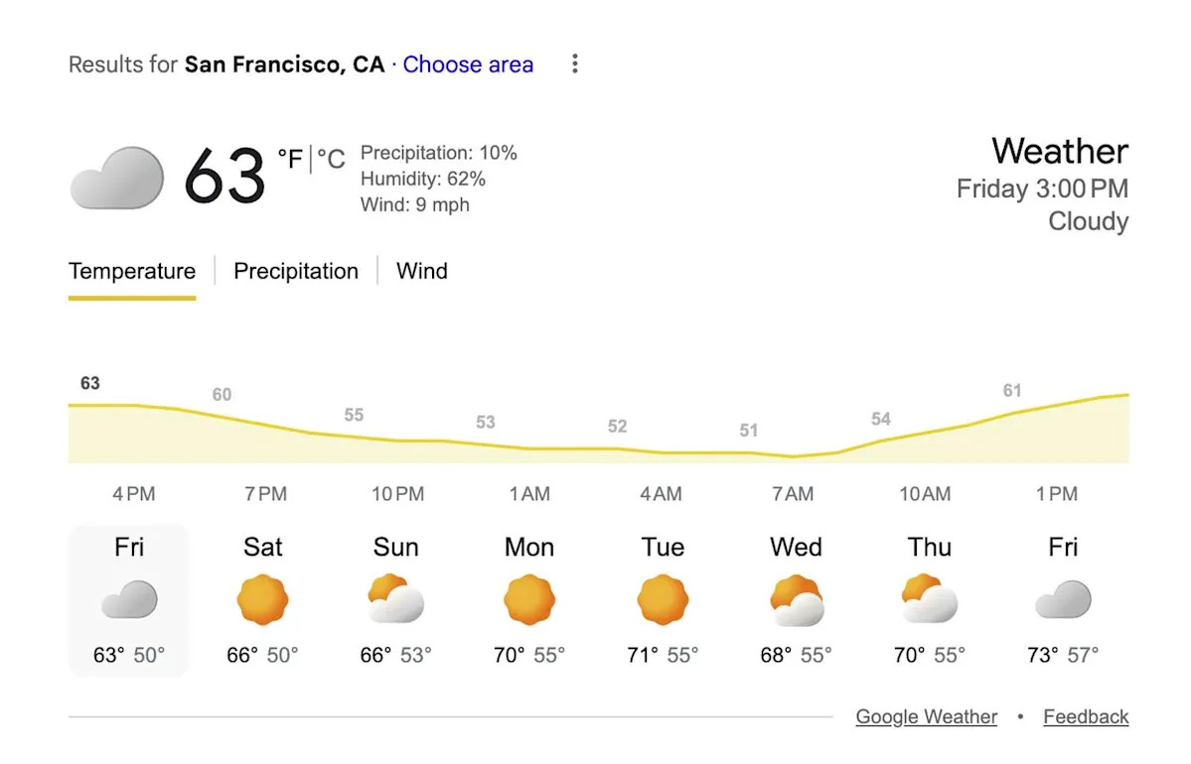Select the °F temperature unit
The width and height of the screenshot is (1191, 764).
pos(290,159)
